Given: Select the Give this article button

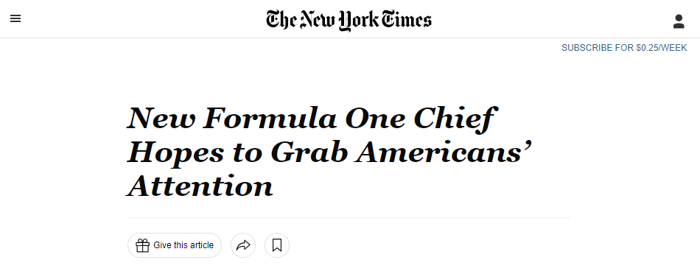Looking at the screenshot, I should (x=175, y=245).
